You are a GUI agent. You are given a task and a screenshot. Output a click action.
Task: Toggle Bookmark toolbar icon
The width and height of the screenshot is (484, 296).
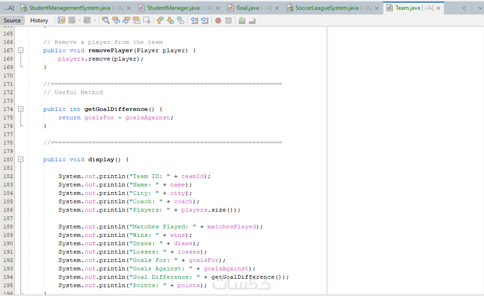tap(181, 21)
